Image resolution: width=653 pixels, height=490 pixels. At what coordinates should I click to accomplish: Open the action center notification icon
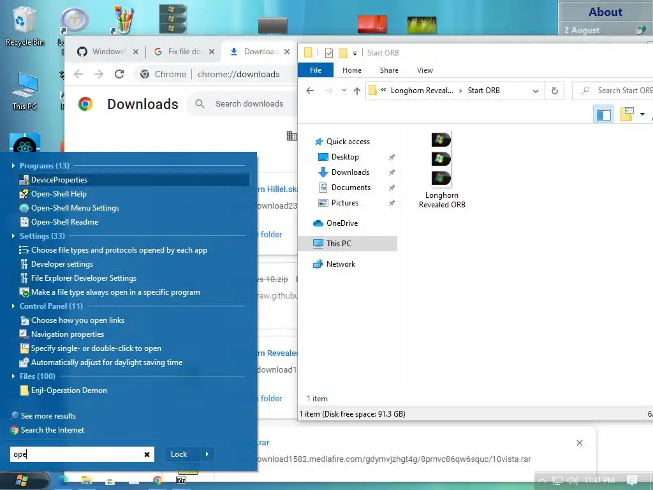tap(632, 480)
